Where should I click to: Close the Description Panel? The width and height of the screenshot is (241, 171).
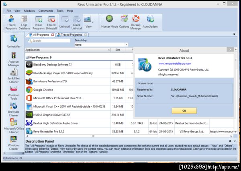coord(235,141)
